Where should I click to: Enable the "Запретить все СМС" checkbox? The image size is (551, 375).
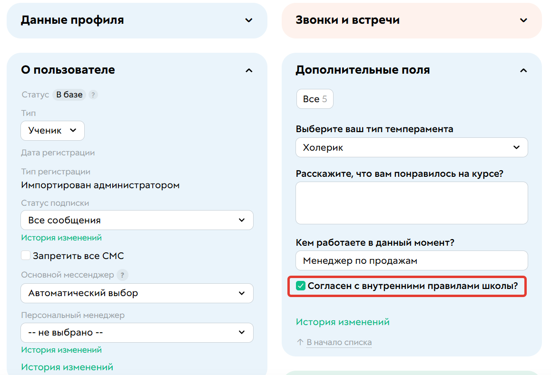click(x=26, y=255)
